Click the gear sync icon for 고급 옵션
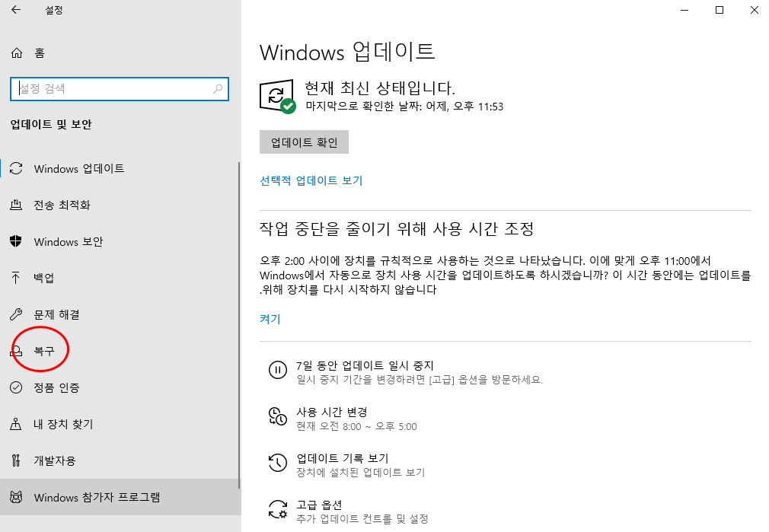Screen dimensions: 769x532 pos(278,509)
